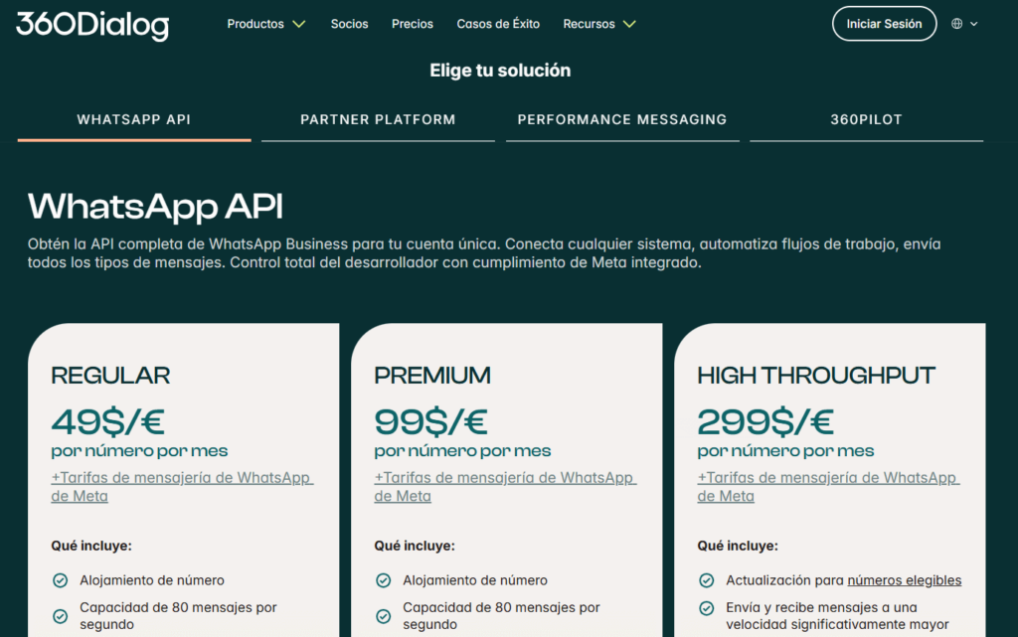Expand the Recursos dropdown menu
Screen dimensions: 1018x637
tap(598, 24)
